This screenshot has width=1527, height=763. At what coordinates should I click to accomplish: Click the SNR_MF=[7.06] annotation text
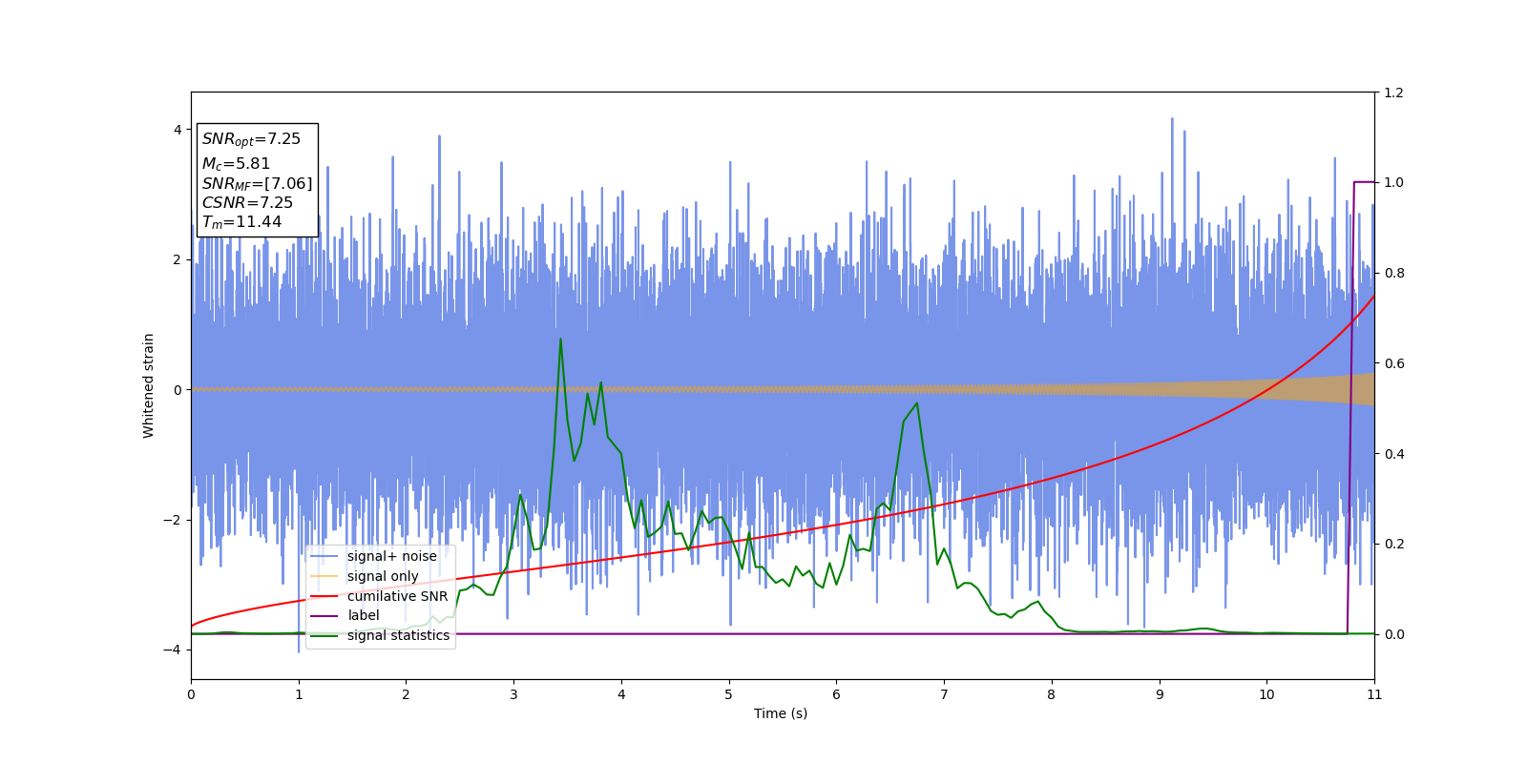click(x=257, y=183)
